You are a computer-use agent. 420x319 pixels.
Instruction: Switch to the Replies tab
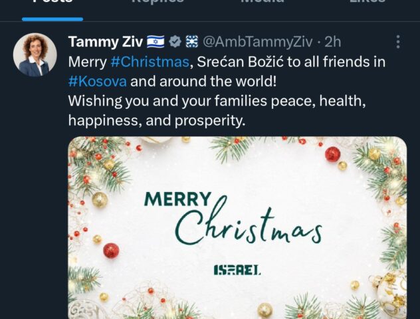157,3
